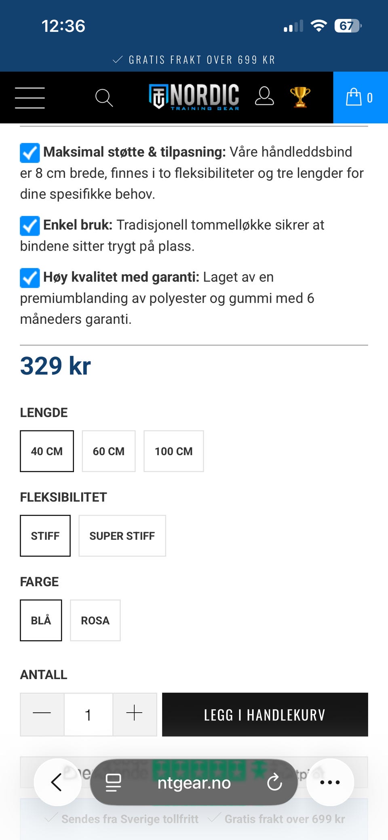This screenshot has height=840, width=388.
Task: Go back with browser back arrow
Action: 57,782
